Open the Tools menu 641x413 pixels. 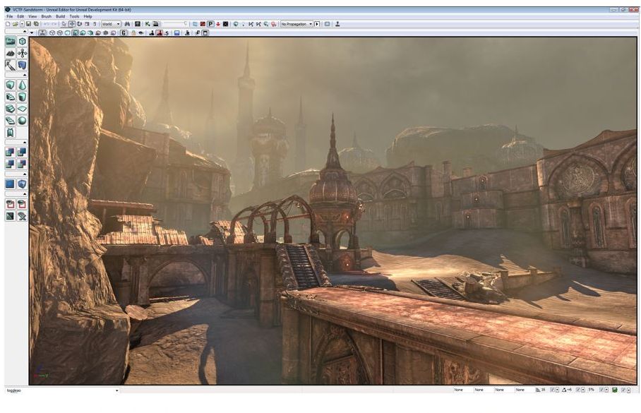point(74,16)
